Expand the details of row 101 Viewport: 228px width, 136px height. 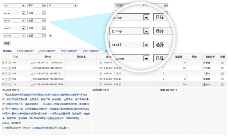(x=3, y=68)
